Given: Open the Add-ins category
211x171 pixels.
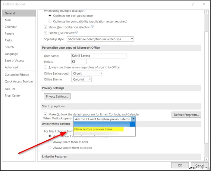Looking at the screenshot, I should tap(19, 88).
